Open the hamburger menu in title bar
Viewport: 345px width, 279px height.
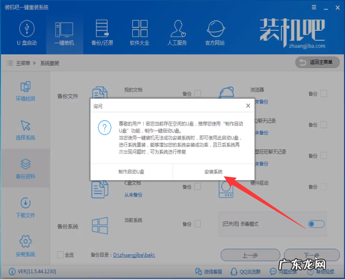314,7
